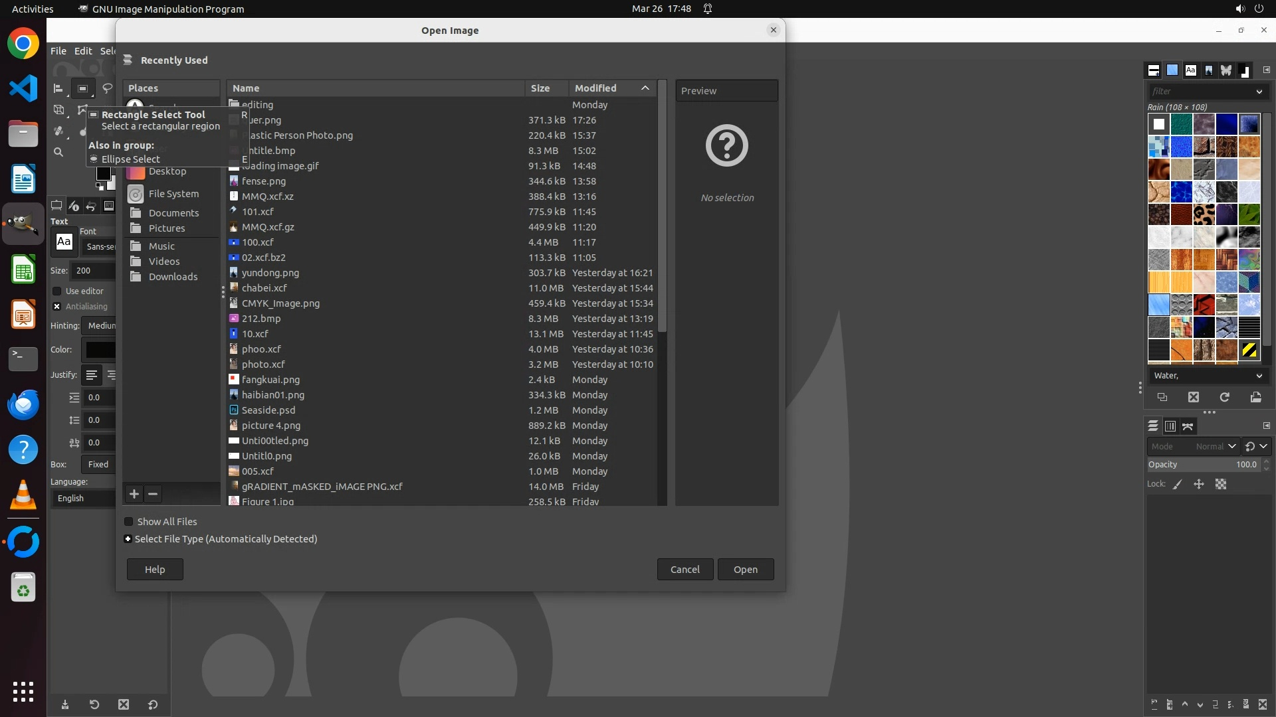The height and width of the screenshot is (717, 1276).
Task: Open the File menu
Action: [x=58, y=50]
